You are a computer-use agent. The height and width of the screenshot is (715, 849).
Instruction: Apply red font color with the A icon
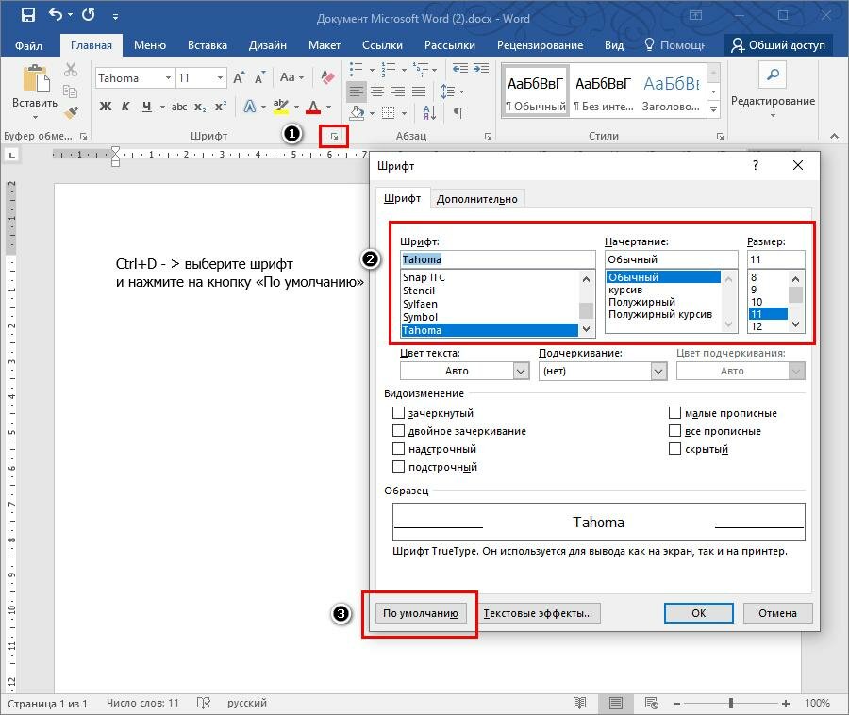pyautogui.click(x=313, y=107)
